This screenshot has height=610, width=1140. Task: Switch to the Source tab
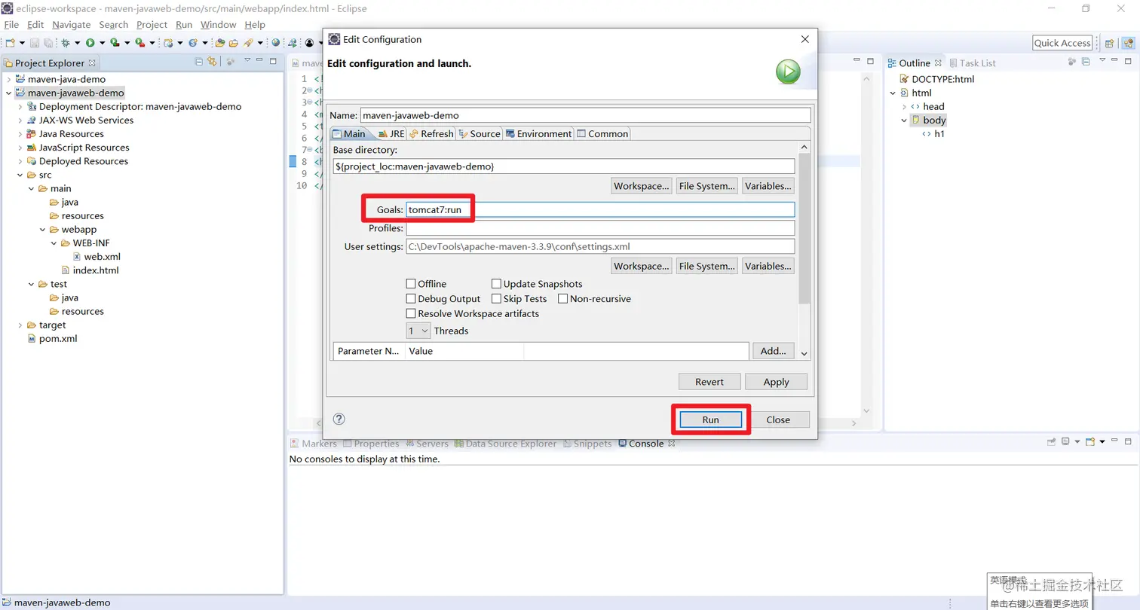coord(480,133)
